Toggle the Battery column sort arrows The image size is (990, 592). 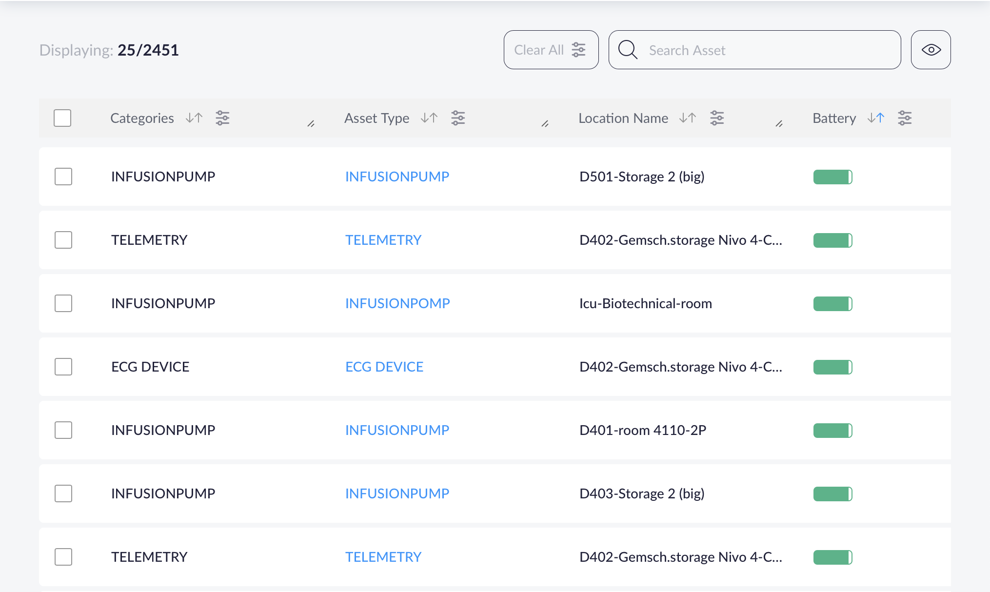pyautogui.click(x=876, y=118)
